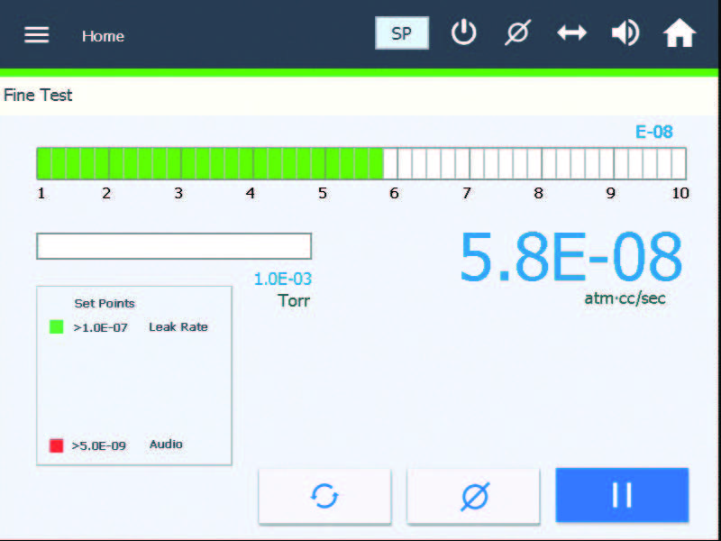
Task: Click the double-arrow icon in header
Action: tap(571, 33)
